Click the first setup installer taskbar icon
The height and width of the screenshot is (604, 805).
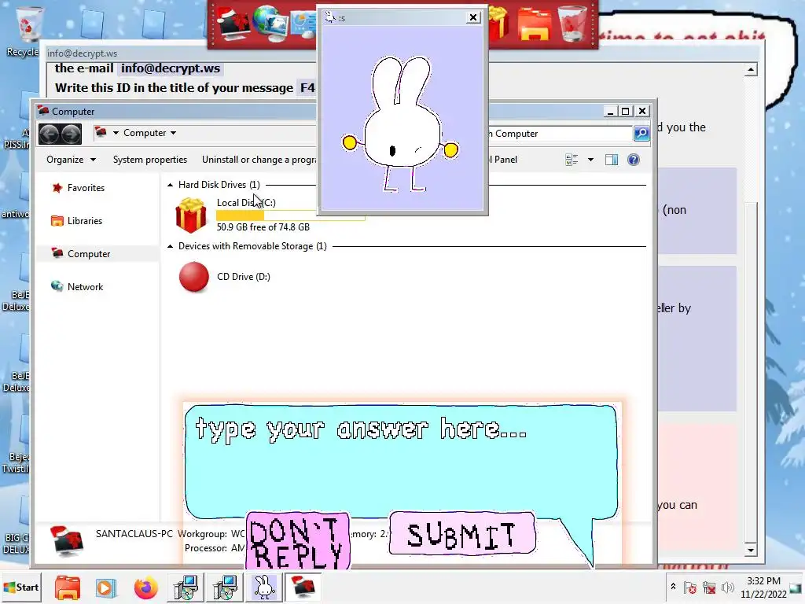186,587
